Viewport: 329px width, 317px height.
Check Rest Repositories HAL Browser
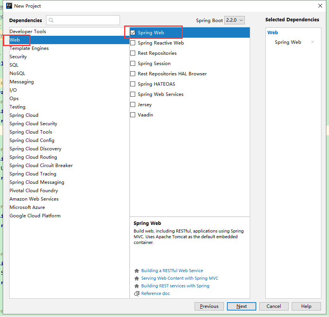[133, 73]
